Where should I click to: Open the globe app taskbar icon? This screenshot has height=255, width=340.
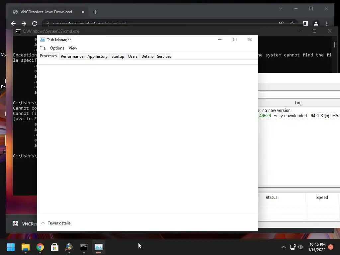[69, 247]
